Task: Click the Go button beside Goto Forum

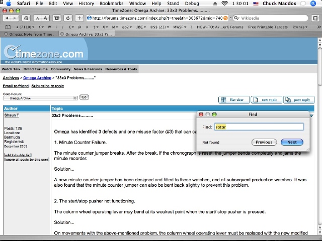Action: pyautogui.click(x=84, y=97)
